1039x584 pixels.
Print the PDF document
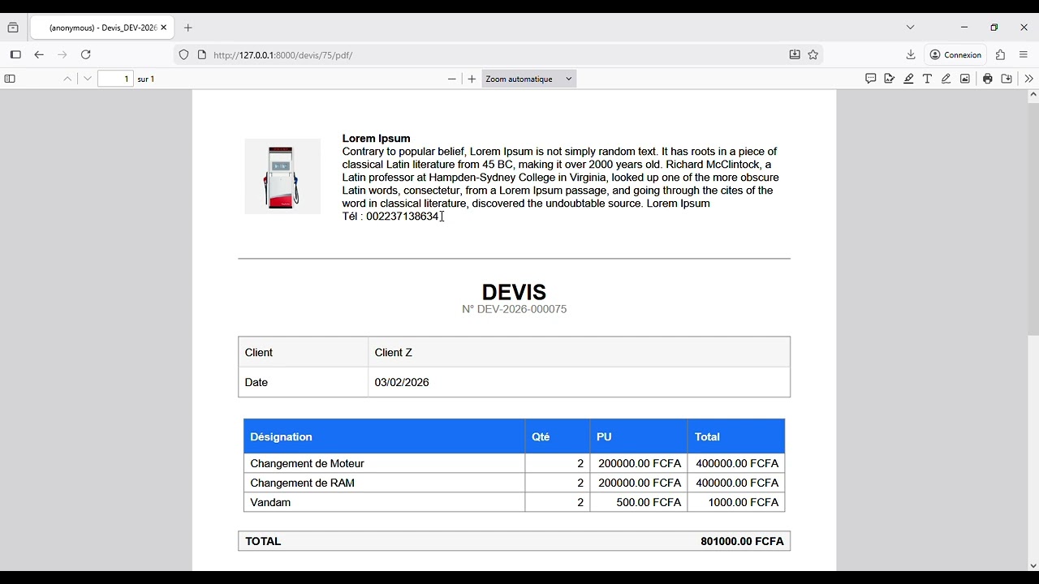click(x=988, y=79)
